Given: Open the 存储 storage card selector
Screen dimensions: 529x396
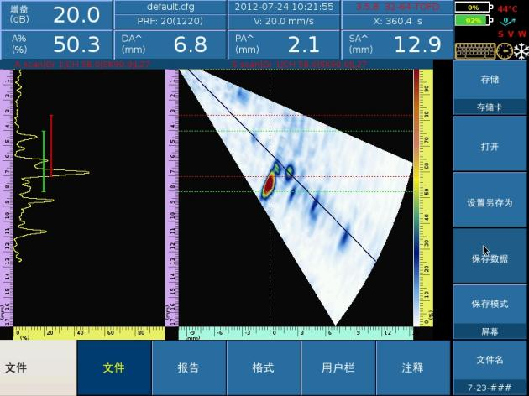Looking at the screenshot, I should point(490,90).
